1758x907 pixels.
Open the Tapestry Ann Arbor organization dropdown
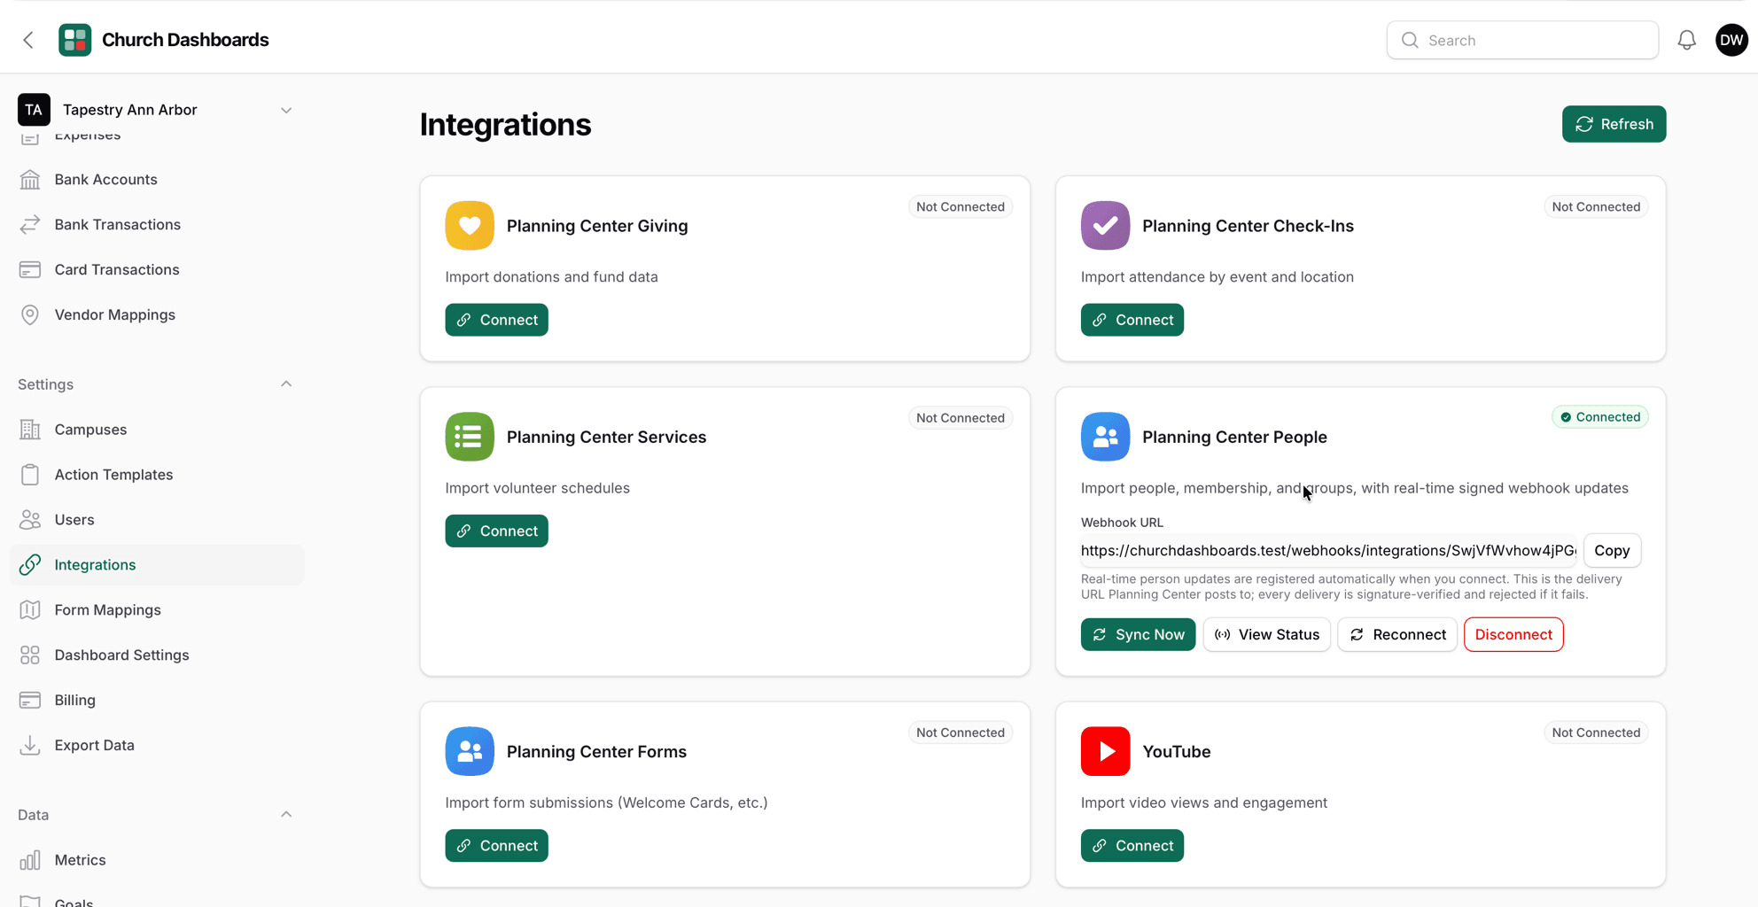(156, 110)
